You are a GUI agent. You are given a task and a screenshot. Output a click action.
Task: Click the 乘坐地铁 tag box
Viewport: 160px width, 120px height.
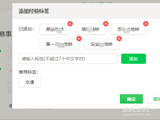(x=55, y=29)
